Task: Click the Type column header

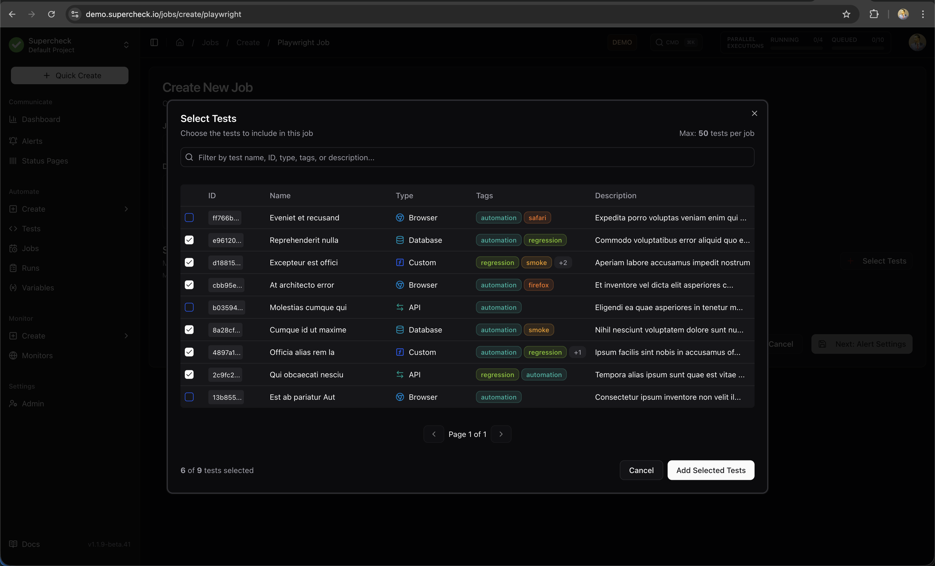Action: pyautogui.click(x=404, y=196)
